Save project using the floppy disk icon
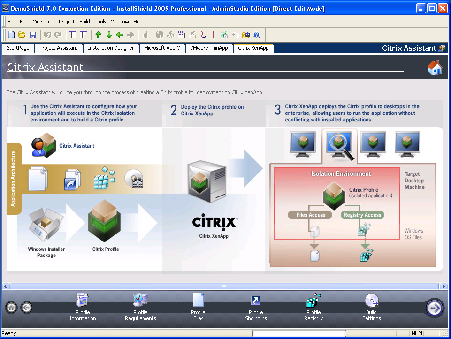Screen dimensions: 451x339 tap(33, 35)
